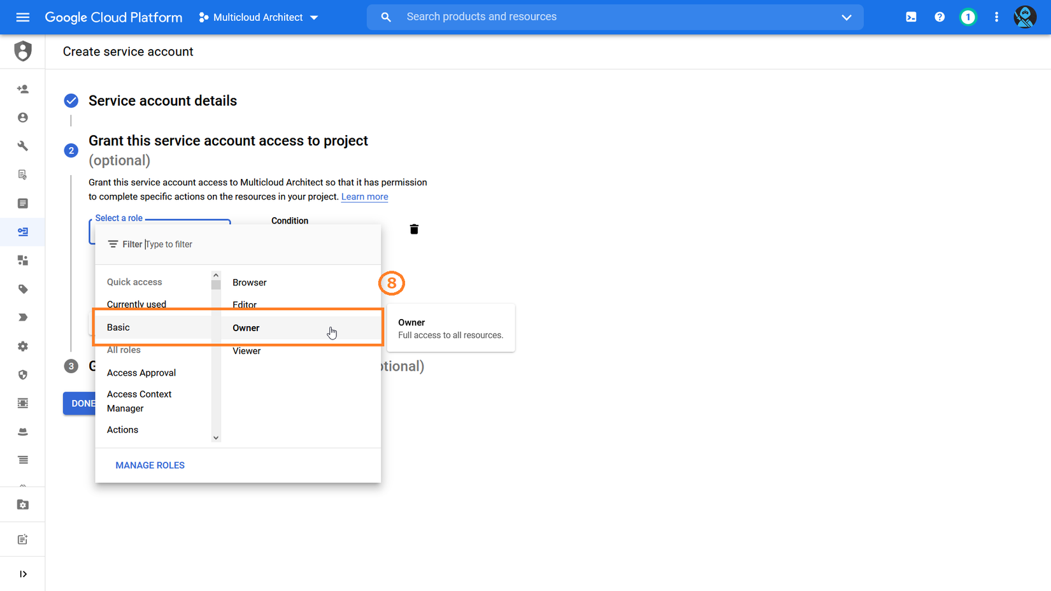Expand sidebar with bottom arrow icon
The height and width of the screenshot is (591, 1051).
click(23, 574)
